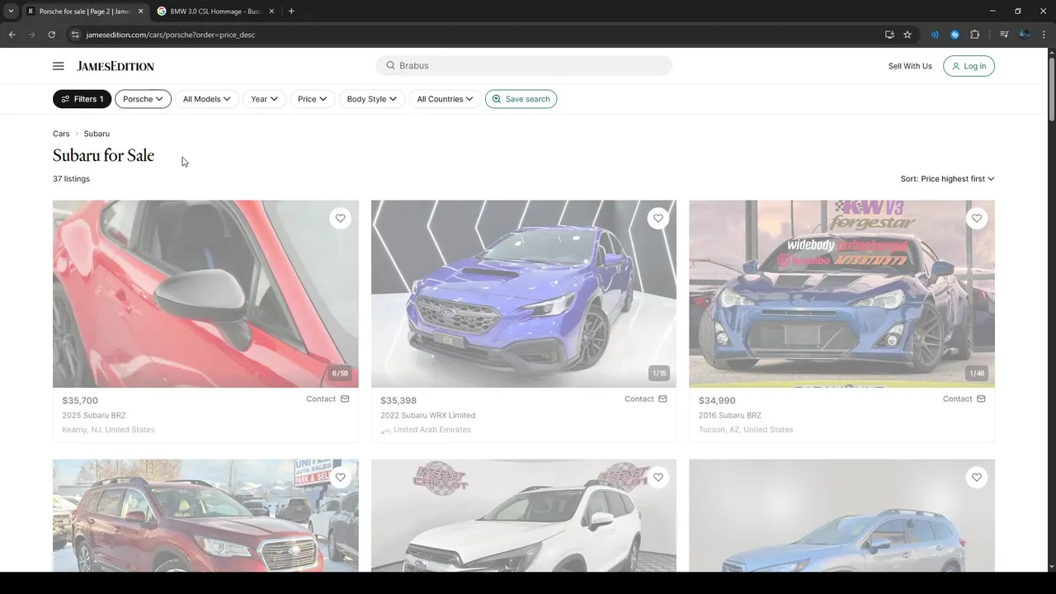Viewport: 1056px width, 594px height.
Task: Close the Porsche for sale tab
Action: (140, 12)
